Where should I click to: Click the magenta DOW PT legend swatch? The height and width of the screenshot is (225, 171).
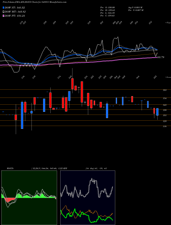(x=4, y=16)
